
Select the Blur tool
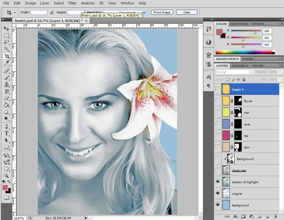(x=6, y=112)
